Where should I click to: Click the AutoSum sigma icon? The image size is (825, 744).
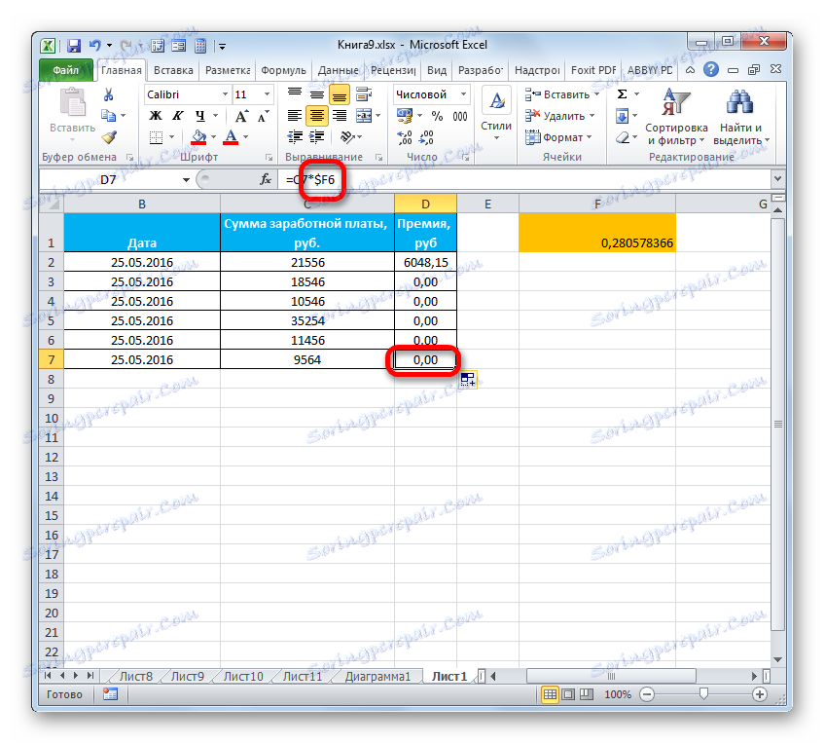(x=622, y=94)
